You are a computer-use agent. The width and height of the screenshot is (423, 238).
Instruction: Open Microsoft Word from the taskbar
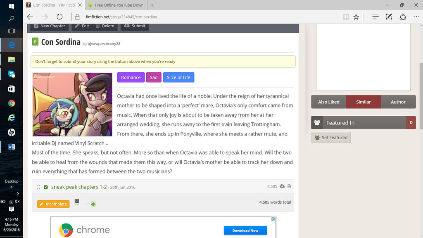click(11, 147)
